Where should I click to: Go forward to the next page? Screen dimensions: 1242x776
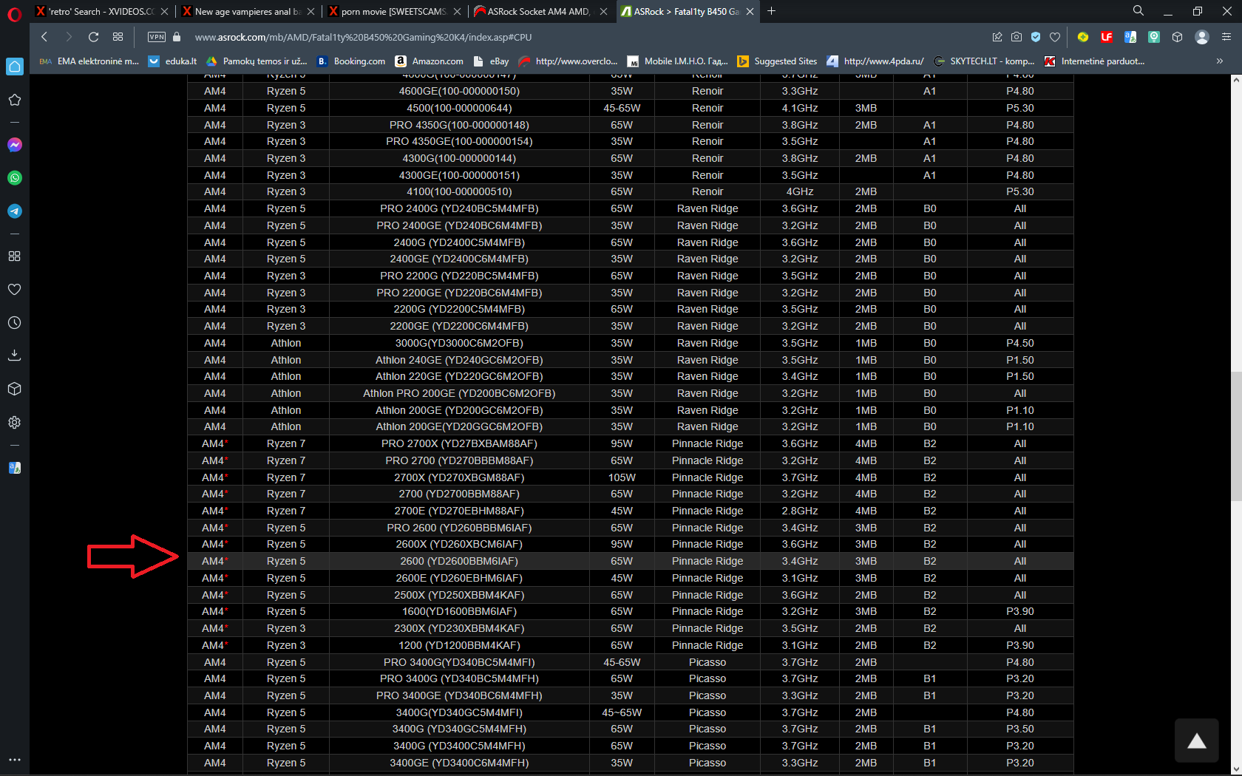[x=69, y=37]
